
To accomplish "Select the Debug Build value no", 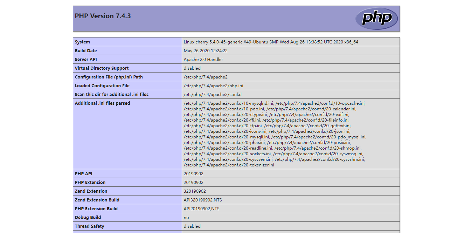I will click(186, 218).
